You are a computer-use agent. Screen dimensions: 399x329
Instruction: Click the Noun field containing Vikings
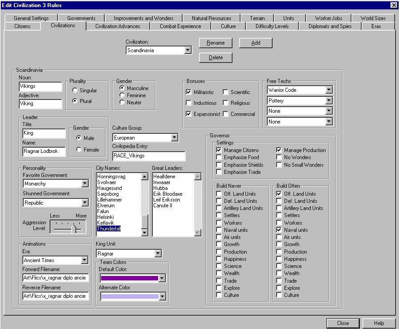[41, 86]
